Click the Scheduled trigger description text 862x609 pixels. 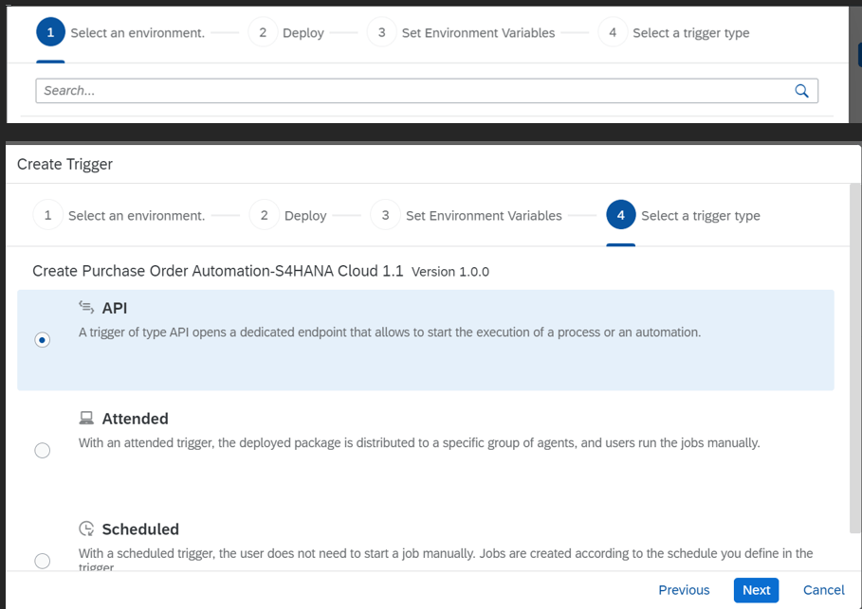446,559
